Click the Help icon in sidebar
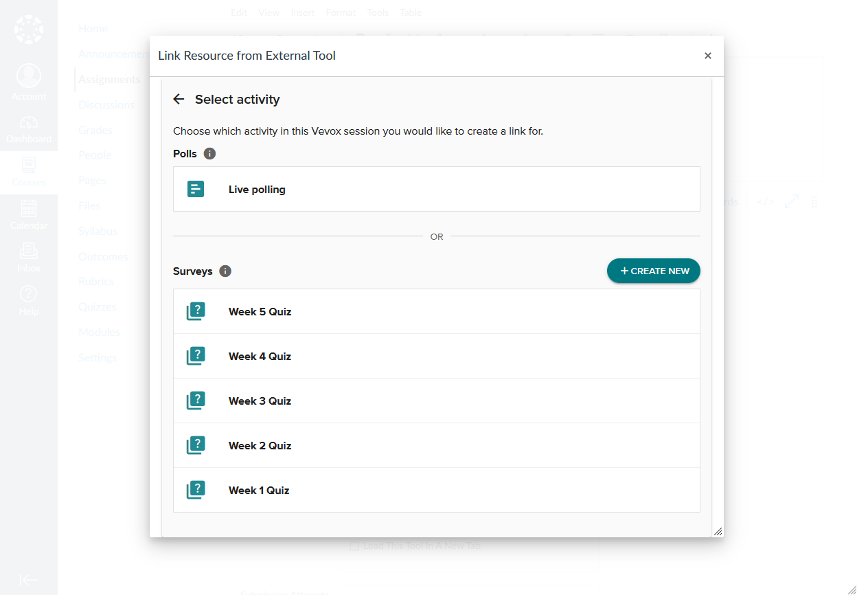Viewport: 857px width, 595px height. click(28, 295)
